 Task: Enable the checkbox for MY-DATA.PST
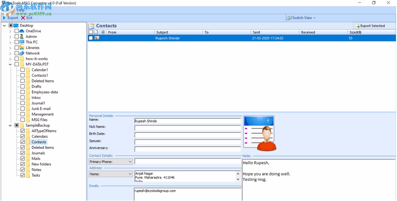coord(16,64)
